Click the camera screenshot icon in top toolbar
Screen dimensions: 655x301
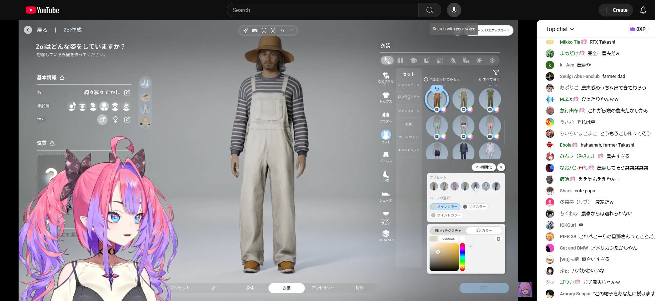(255, 31)
